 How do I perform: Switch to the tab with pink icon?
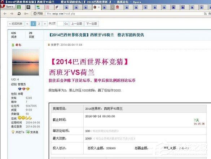(48, 7)
